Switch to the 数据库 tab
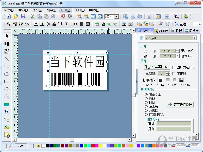Viewport: 203px width, 152px height. pos(162,31)
